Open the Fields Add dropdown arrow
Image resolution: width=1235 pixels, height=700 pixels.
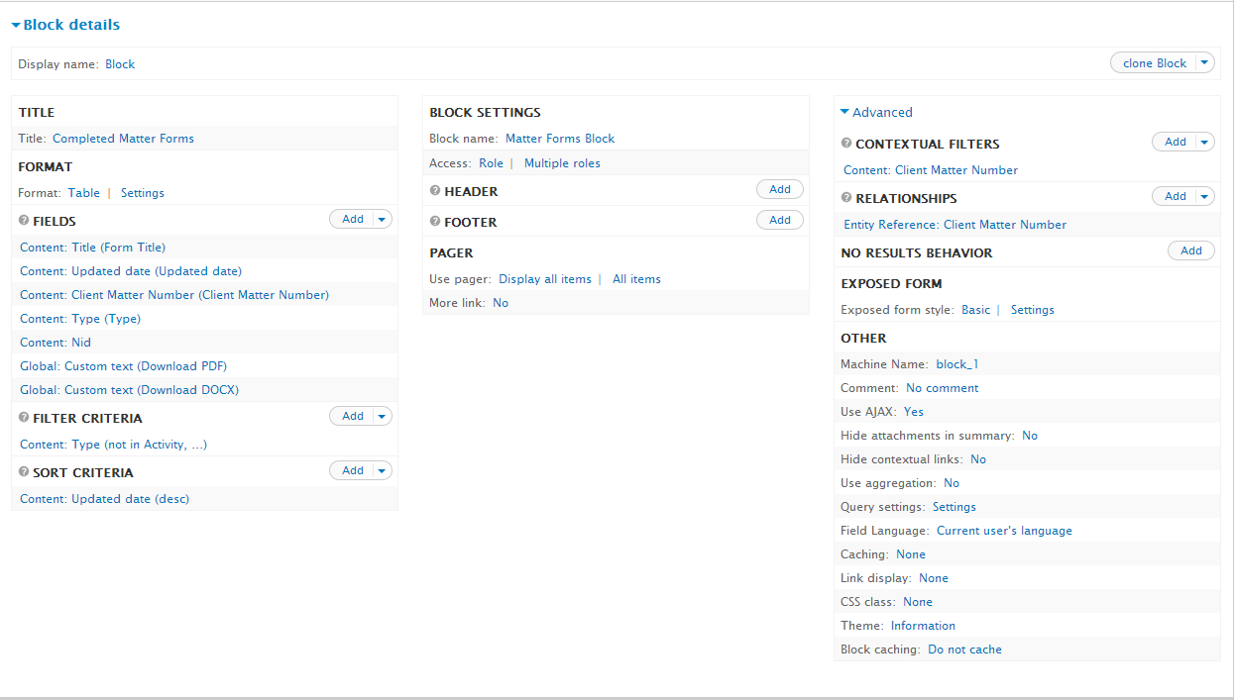[x=383, y=219]
